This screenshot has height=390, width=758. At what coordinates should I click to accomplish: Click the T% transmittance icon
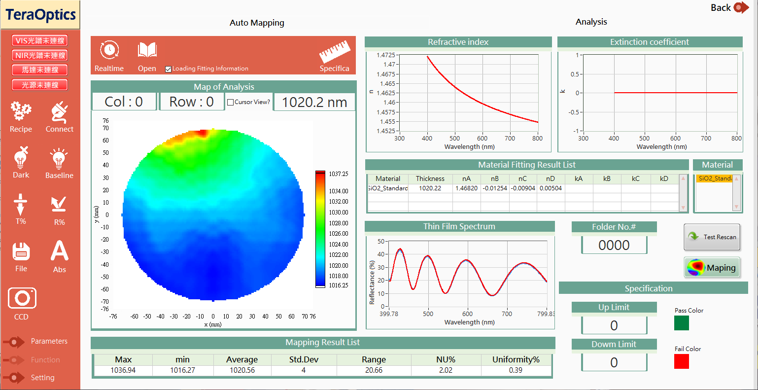(x=21, y=205)
